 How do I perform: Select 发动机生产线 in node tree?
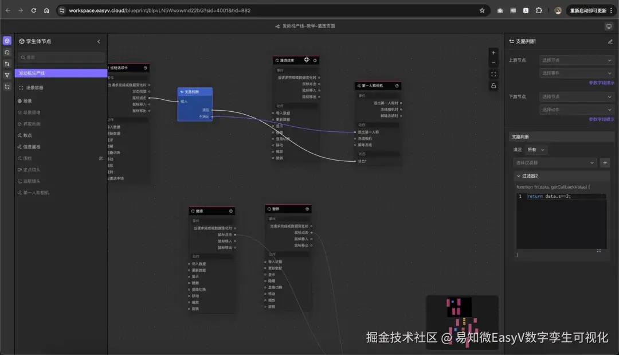click(61, 73)
